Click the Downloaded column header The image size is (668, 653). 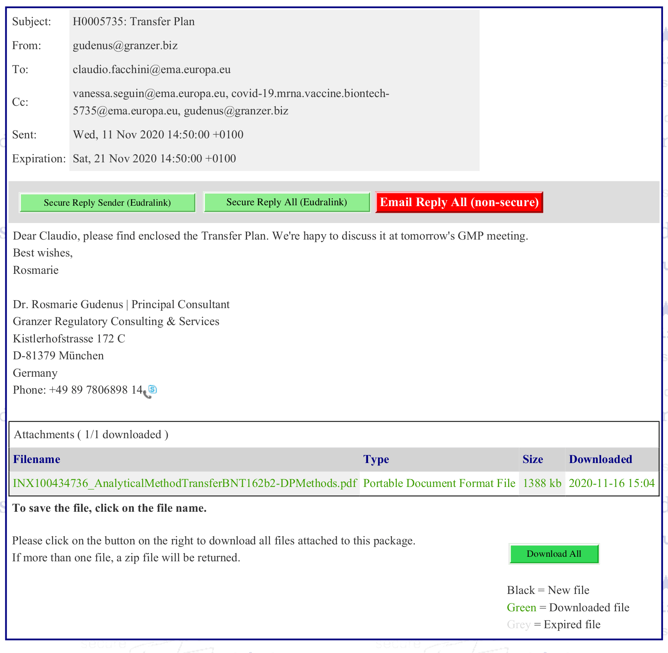tap(600, 459)
